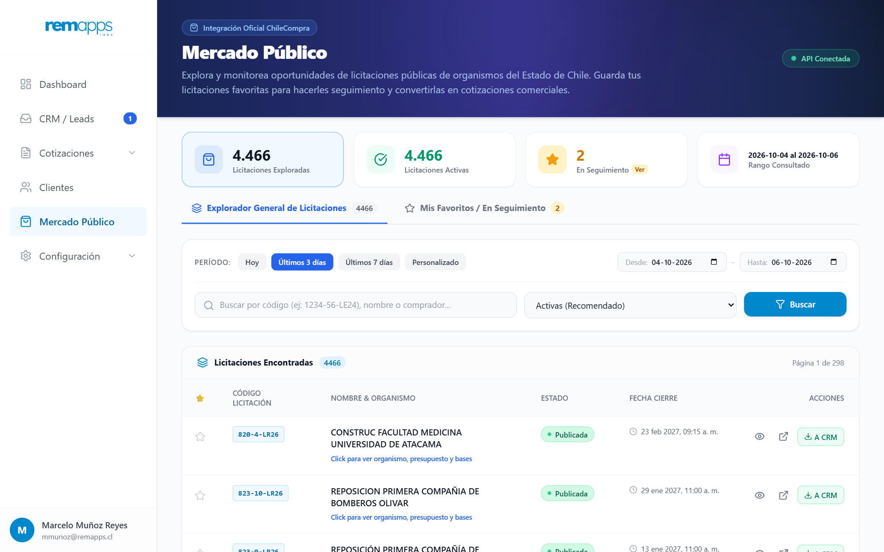Screen dimensions: 884x552
Task: Choose the Personalizado period option
Action: point(435,262)
